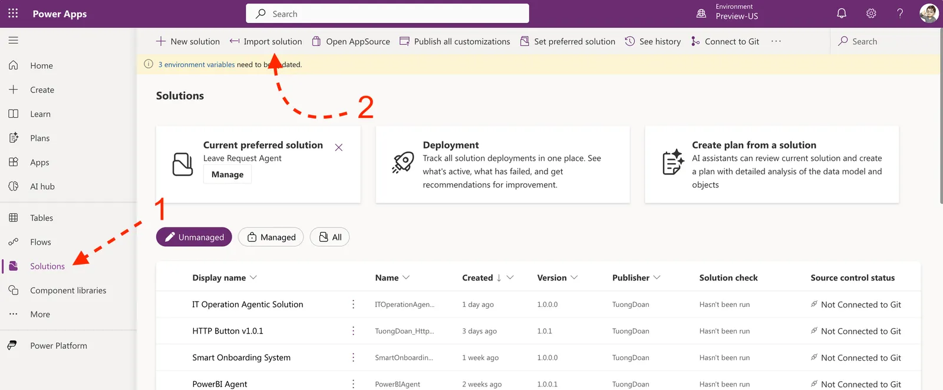Open more options for PowerBI Agent
Image resolution: width=943 pixels, height=390 pixels.
354,384
